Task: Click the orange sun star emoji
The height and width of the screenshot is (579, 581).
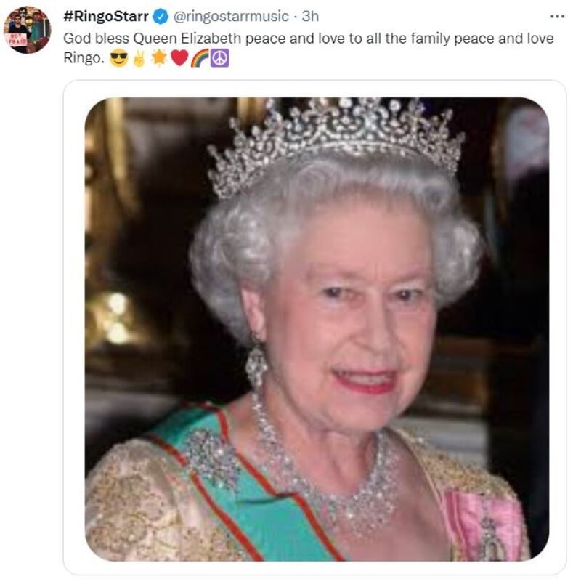Action: pos(159,58)
